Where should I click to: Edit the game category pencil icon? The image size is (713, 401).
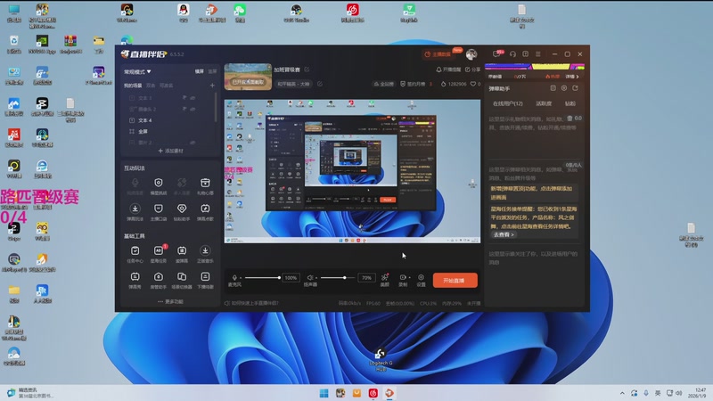tap(320, 84)
